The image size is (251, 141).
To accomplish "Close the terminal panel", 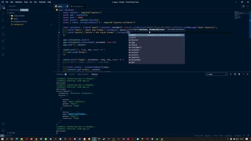I will click(x=247, y=74).
